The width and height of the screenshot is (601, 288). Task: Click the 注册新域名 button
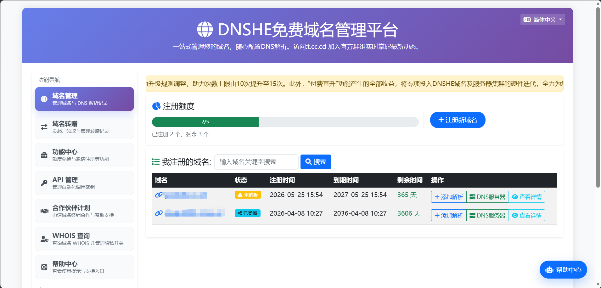point(458,120)
